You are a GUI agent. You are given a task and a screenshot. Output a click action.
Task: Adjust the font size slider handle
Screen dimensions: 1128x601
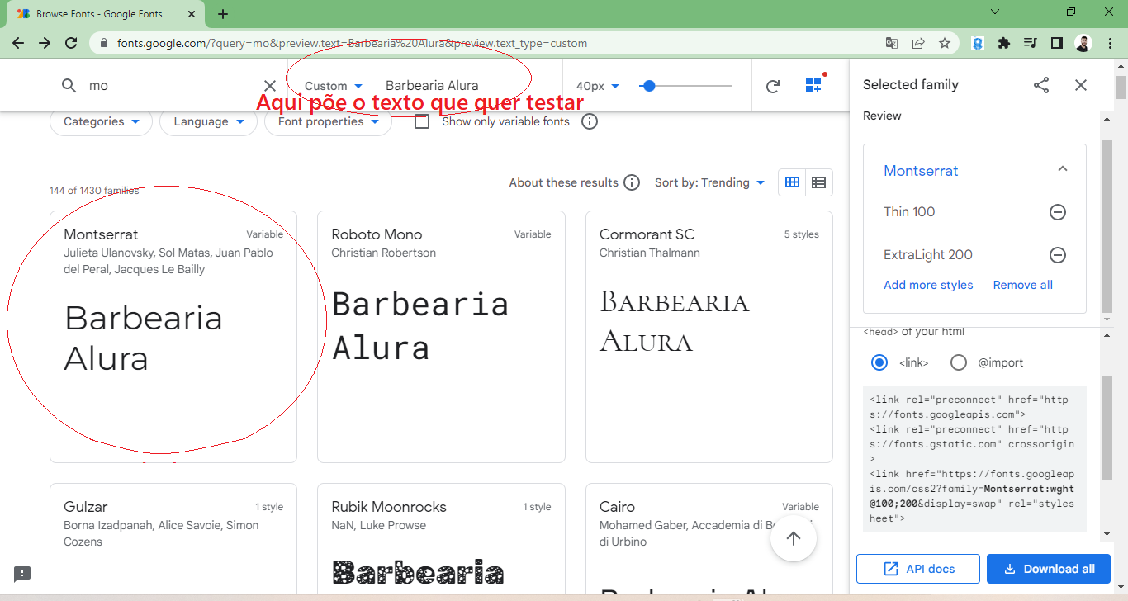point(649,85)
